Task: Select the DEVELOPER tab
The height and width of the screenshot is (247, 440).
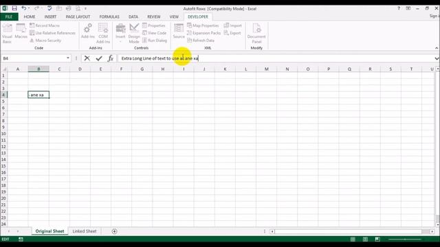Action: point(198,16)
